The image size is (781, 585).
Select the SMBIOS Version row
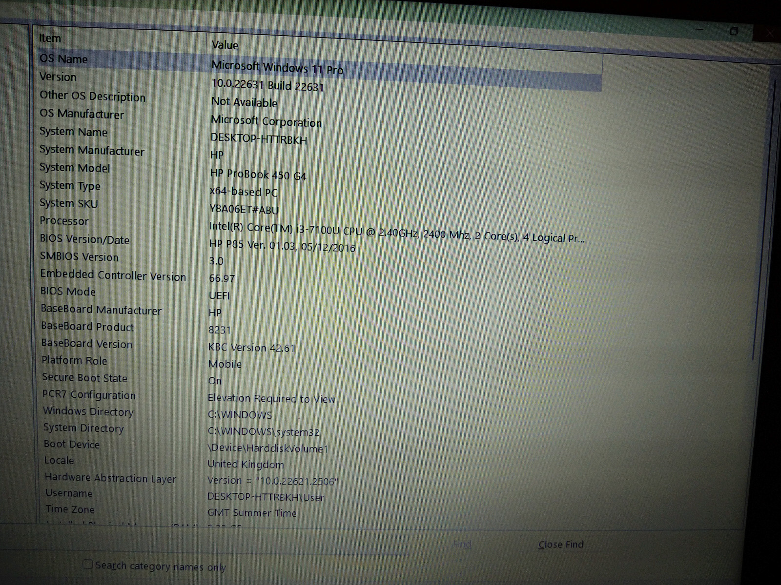coord(79,257)
